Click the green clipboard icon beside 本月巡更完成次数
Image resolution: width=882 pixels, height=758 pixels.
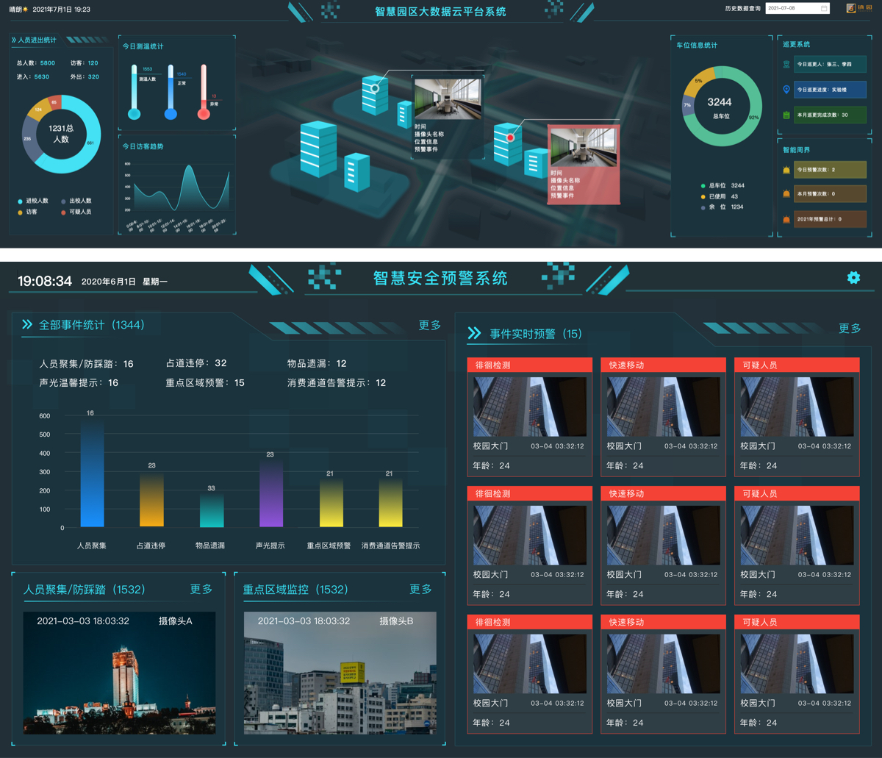[786, 115]
